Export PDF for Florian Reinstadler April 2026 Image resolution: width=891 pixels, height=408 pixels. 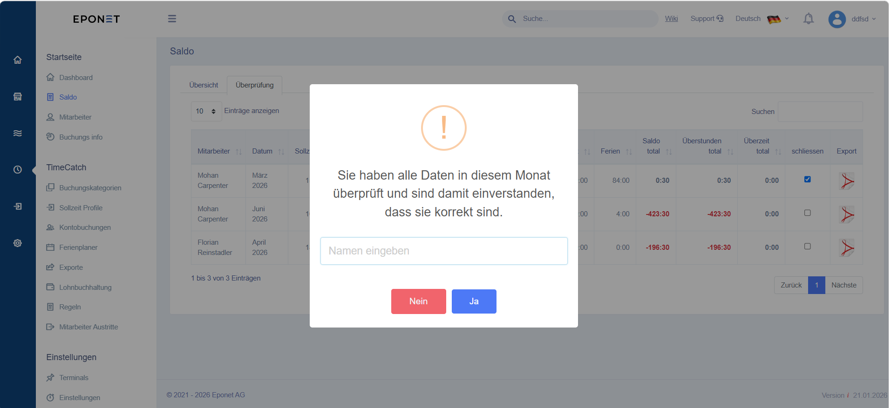click(x=847, y=248)
